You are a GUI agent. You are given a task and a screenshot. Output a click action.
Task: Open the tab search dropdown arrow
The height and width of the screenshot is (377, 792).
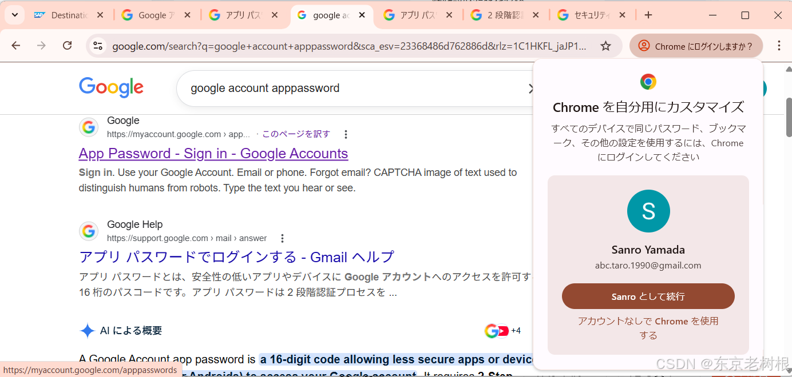[x=14, y=15]
